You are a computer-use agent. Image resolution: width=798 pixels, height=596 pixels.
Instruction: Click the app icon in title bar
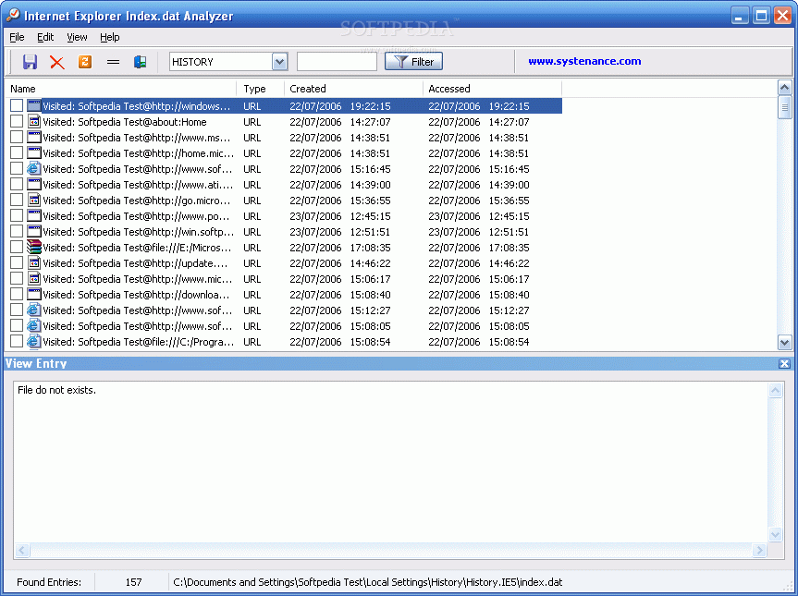click(x=13, y=15)
